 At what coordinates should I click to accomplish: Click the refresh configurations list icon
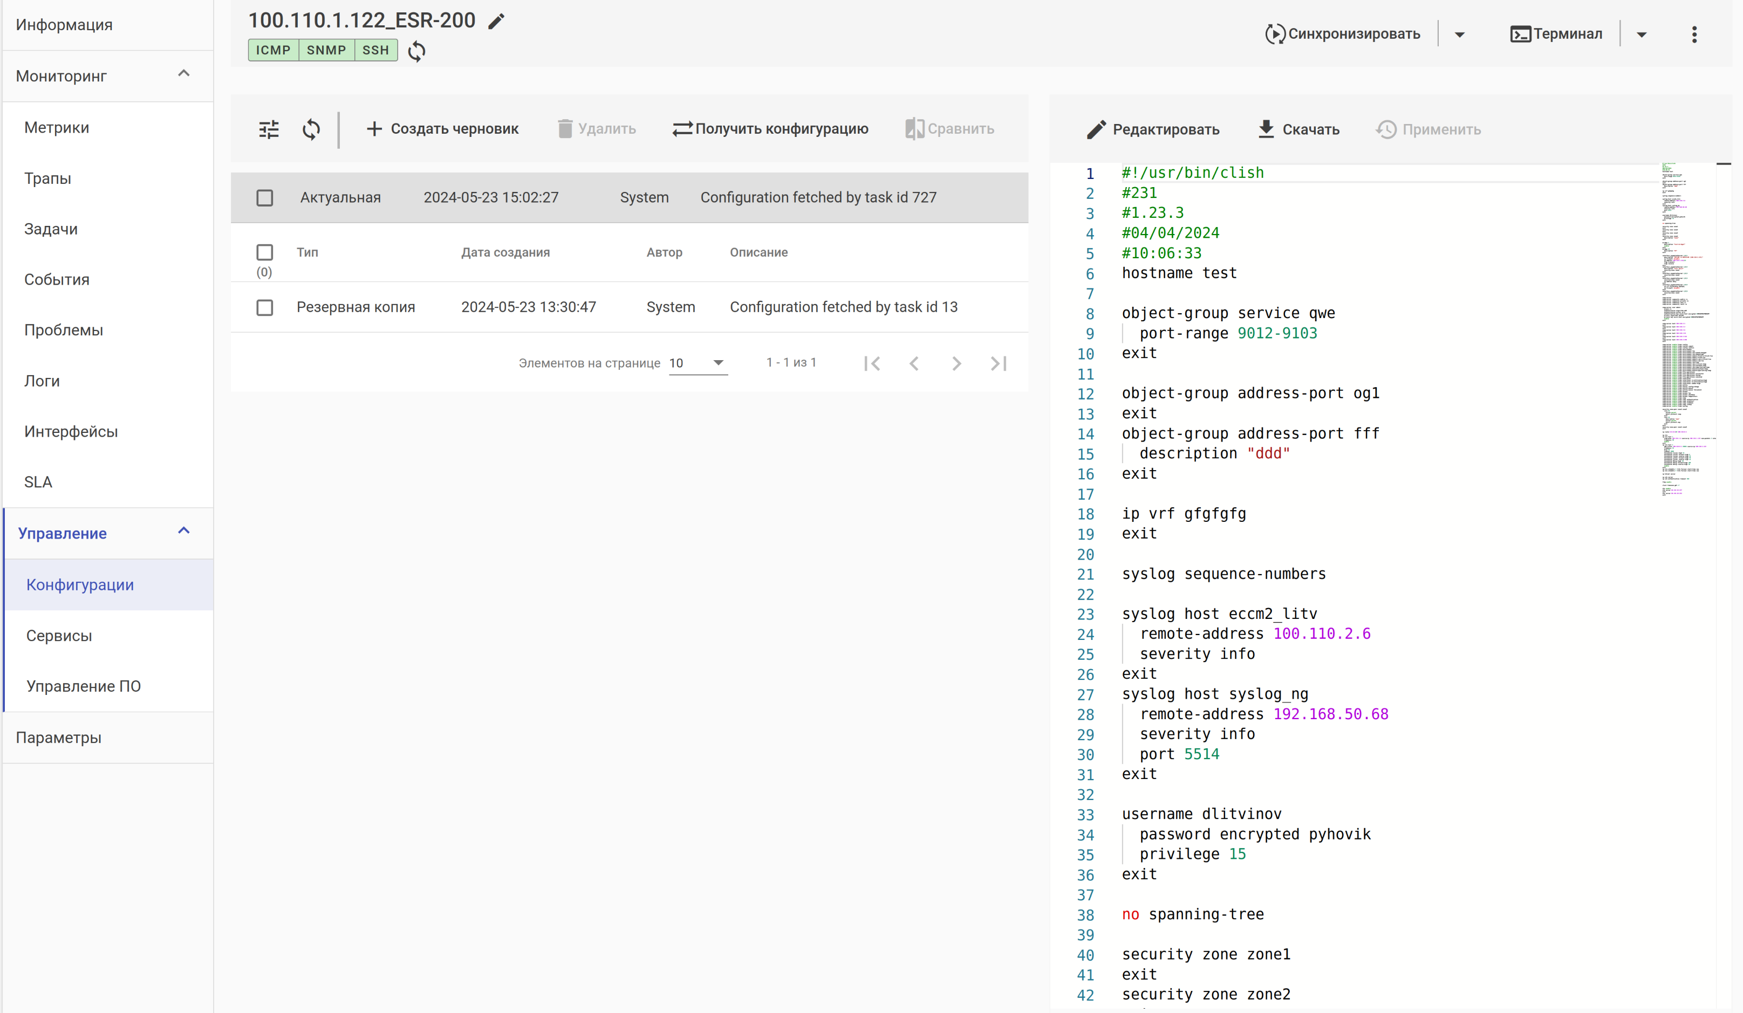pyautogui.click(x=311, y=129)
